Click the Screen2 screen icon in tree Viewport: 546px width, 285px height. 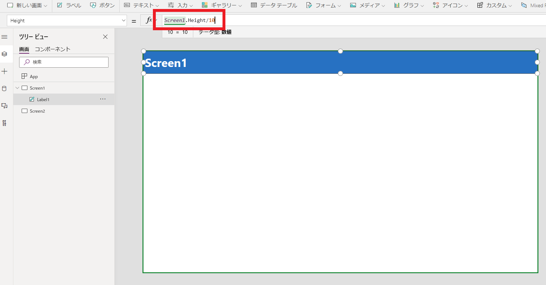[25, 111]
